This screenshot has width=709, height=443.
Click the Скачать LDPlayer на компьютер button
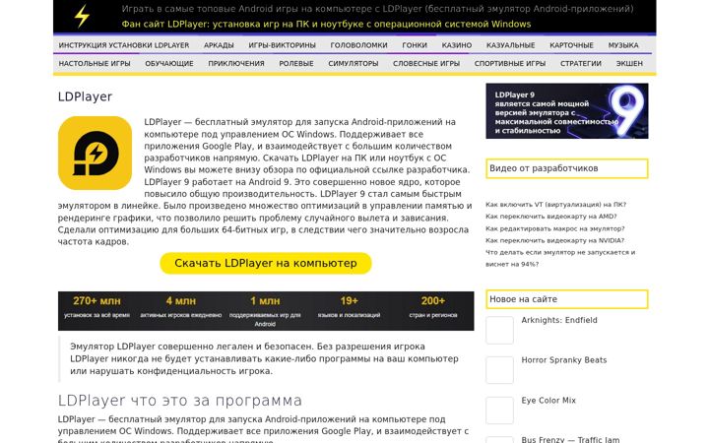tap(266, 263)
